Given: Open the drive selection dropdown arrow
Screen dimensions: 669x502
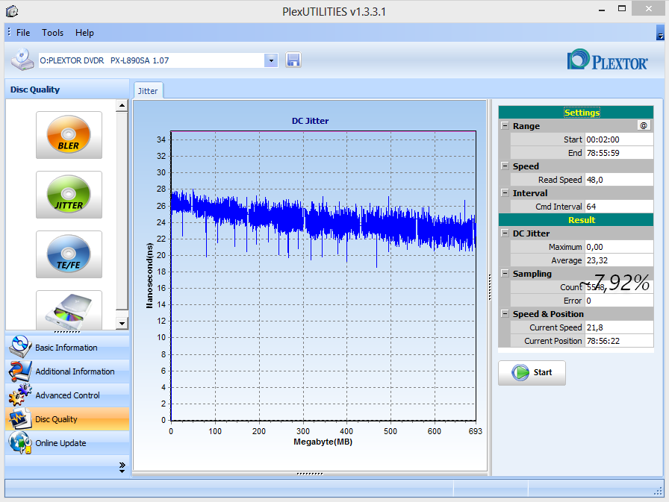Looking at the screenshot, I should 271,60.
